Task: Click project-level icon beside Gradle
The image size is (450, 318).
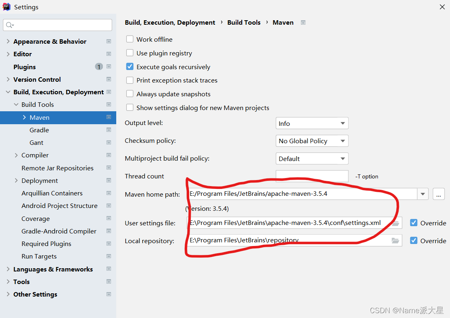Action: (x=109, y=130)
